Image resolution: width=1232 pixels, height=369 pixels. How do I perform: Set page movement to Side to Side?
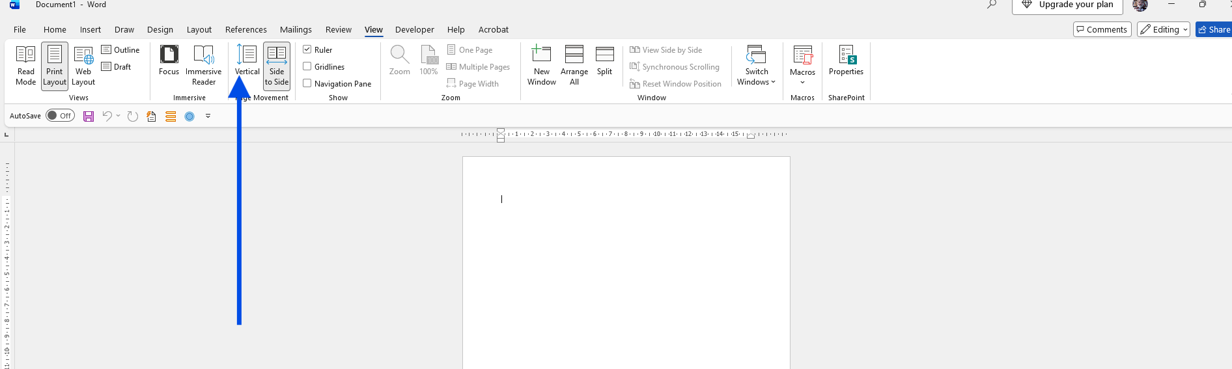277,65
